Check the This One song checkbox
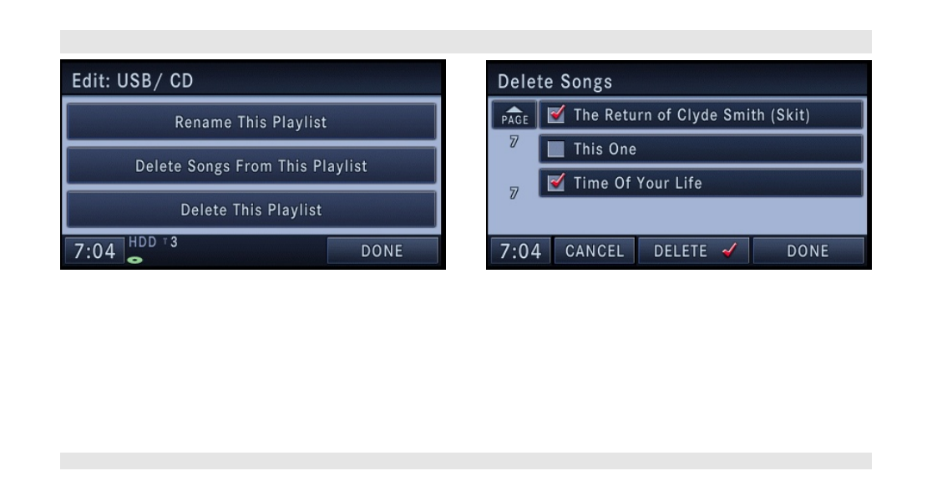The height and width of the screenshot is (481, 932). click(x=555, y=149)
